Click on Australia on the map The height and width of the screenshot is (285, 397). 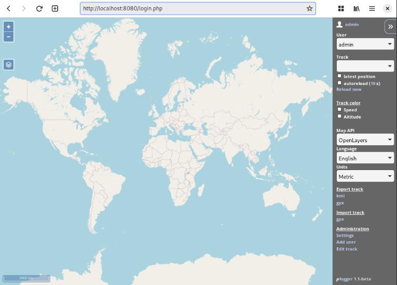pos(281,197)
